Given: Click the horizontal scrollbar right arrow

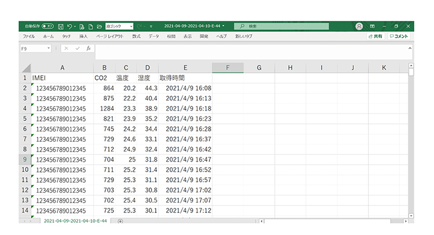Looking at the screenshot, I should (406, 221).
